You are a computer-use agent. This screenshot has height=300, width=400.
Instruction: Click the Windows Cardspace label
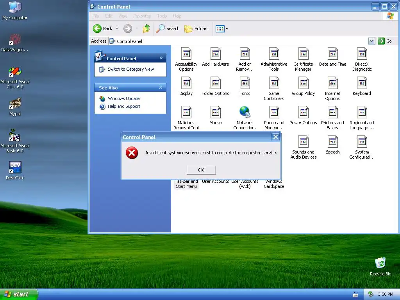(x=274, y=184)
